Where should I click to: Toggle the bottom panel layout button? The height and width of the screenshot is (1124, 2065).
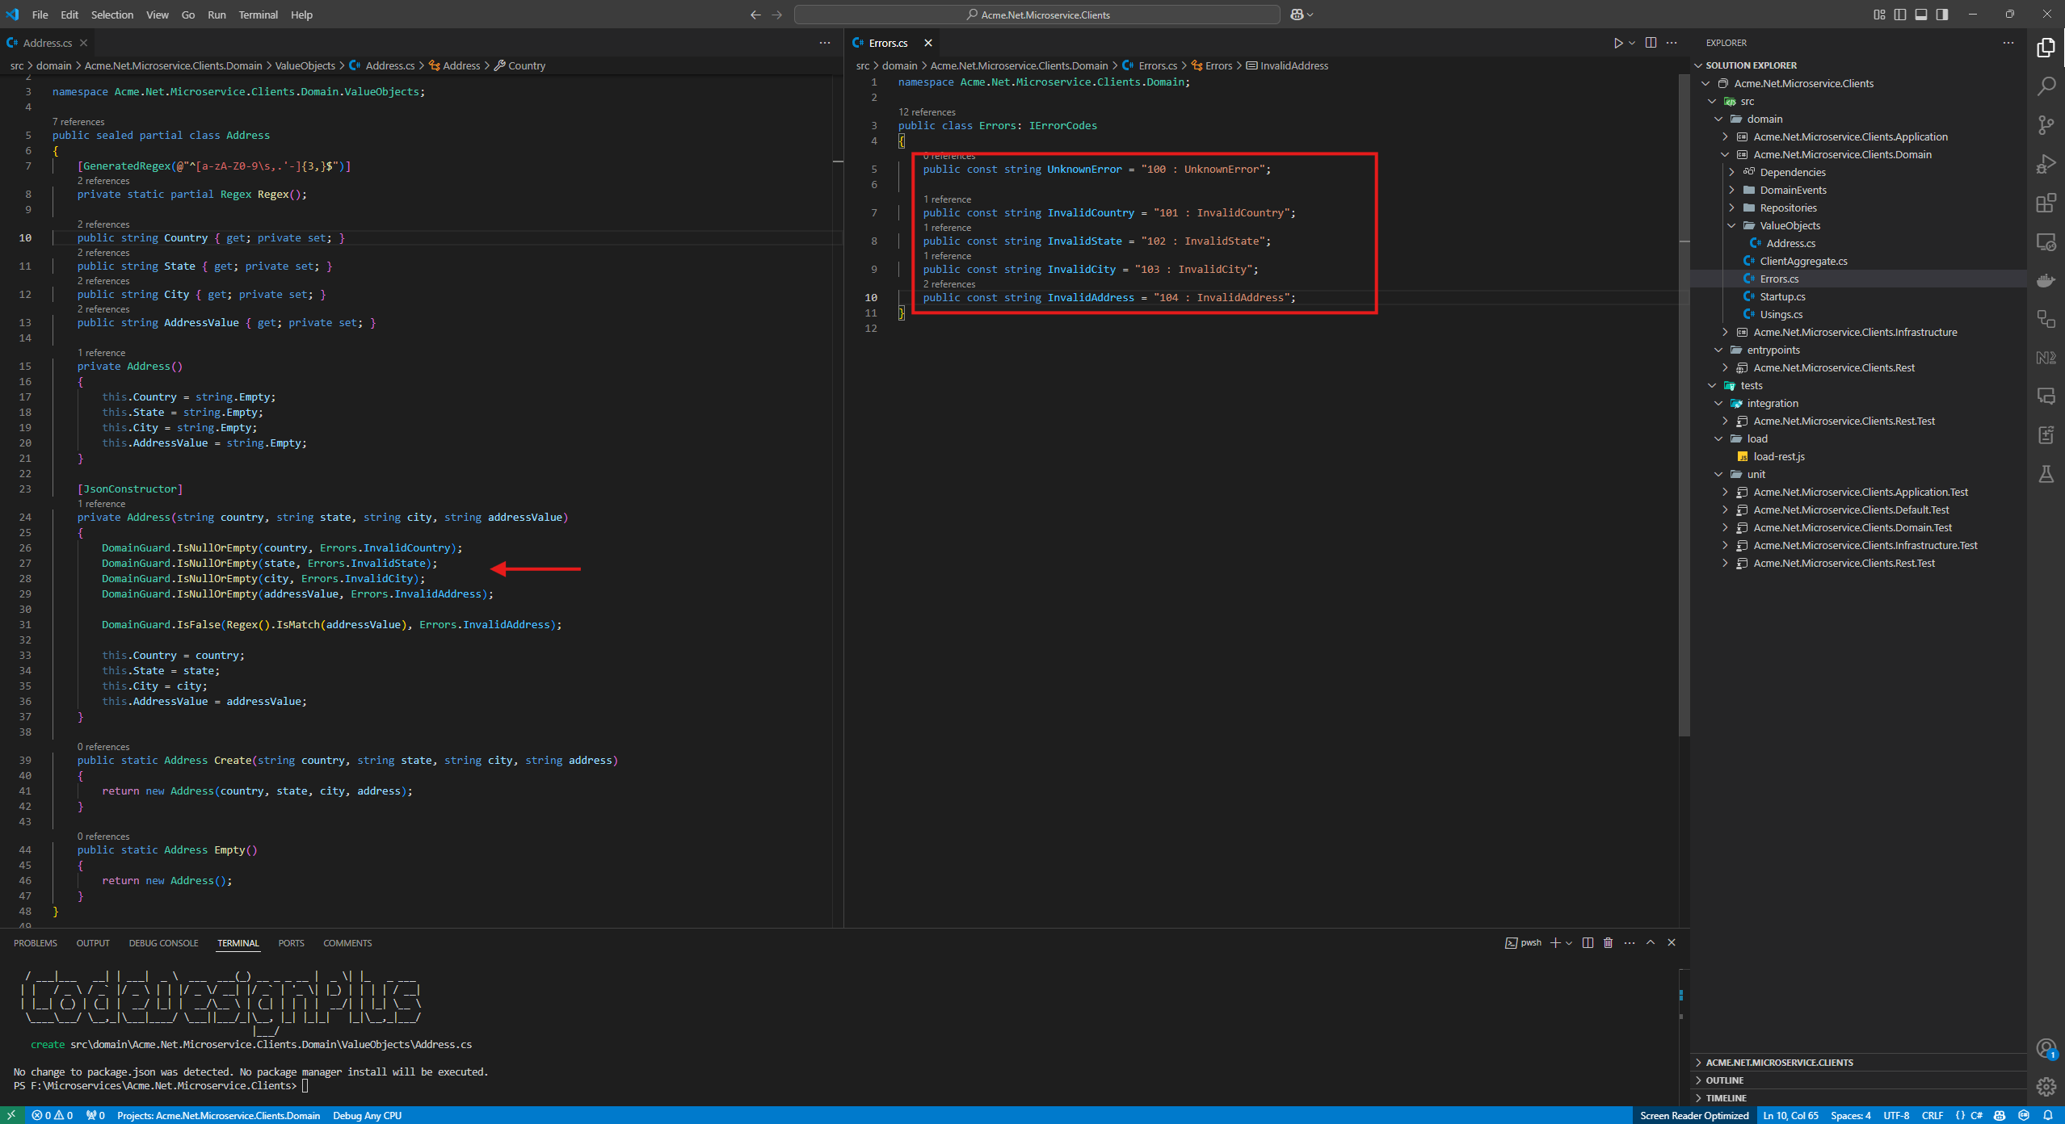1921,15
